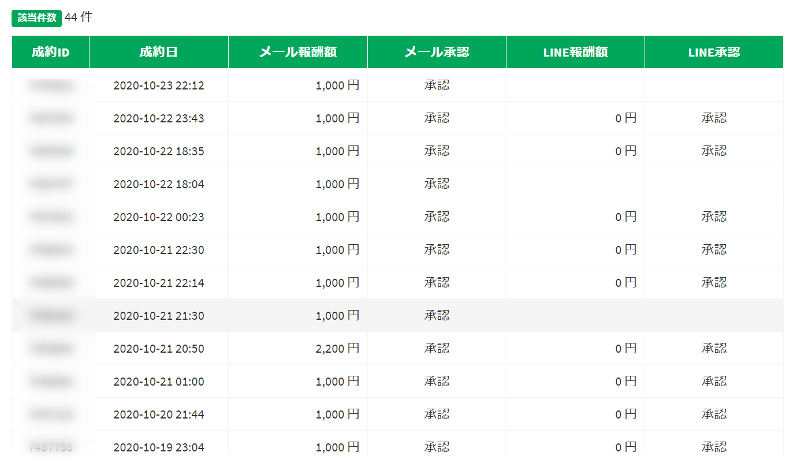
Task: Click the 0 円 LINE reward in 2020-10-21 22:30 row
Action: click(x=625, y=250)
